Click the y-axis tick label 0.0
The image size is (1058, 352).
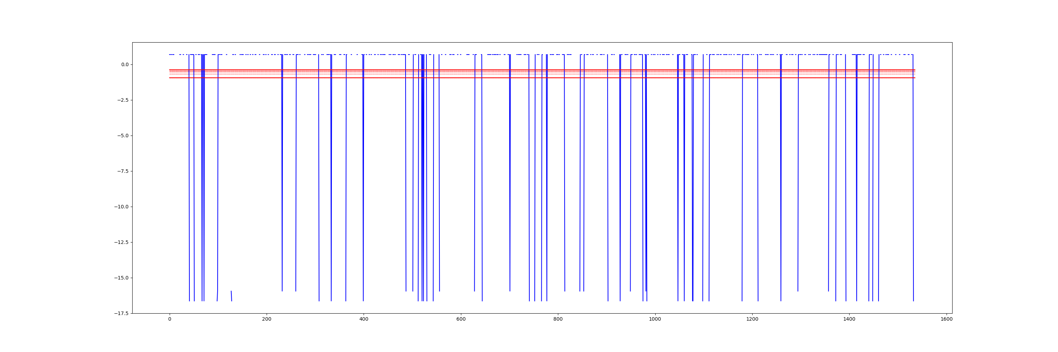(x=124, y=65)
